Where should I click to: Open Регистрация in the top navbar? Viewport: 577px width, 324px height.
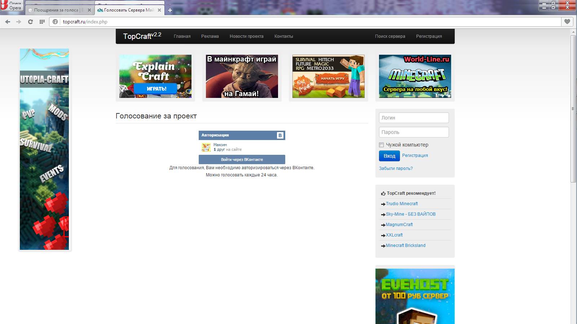click(429, 36)
